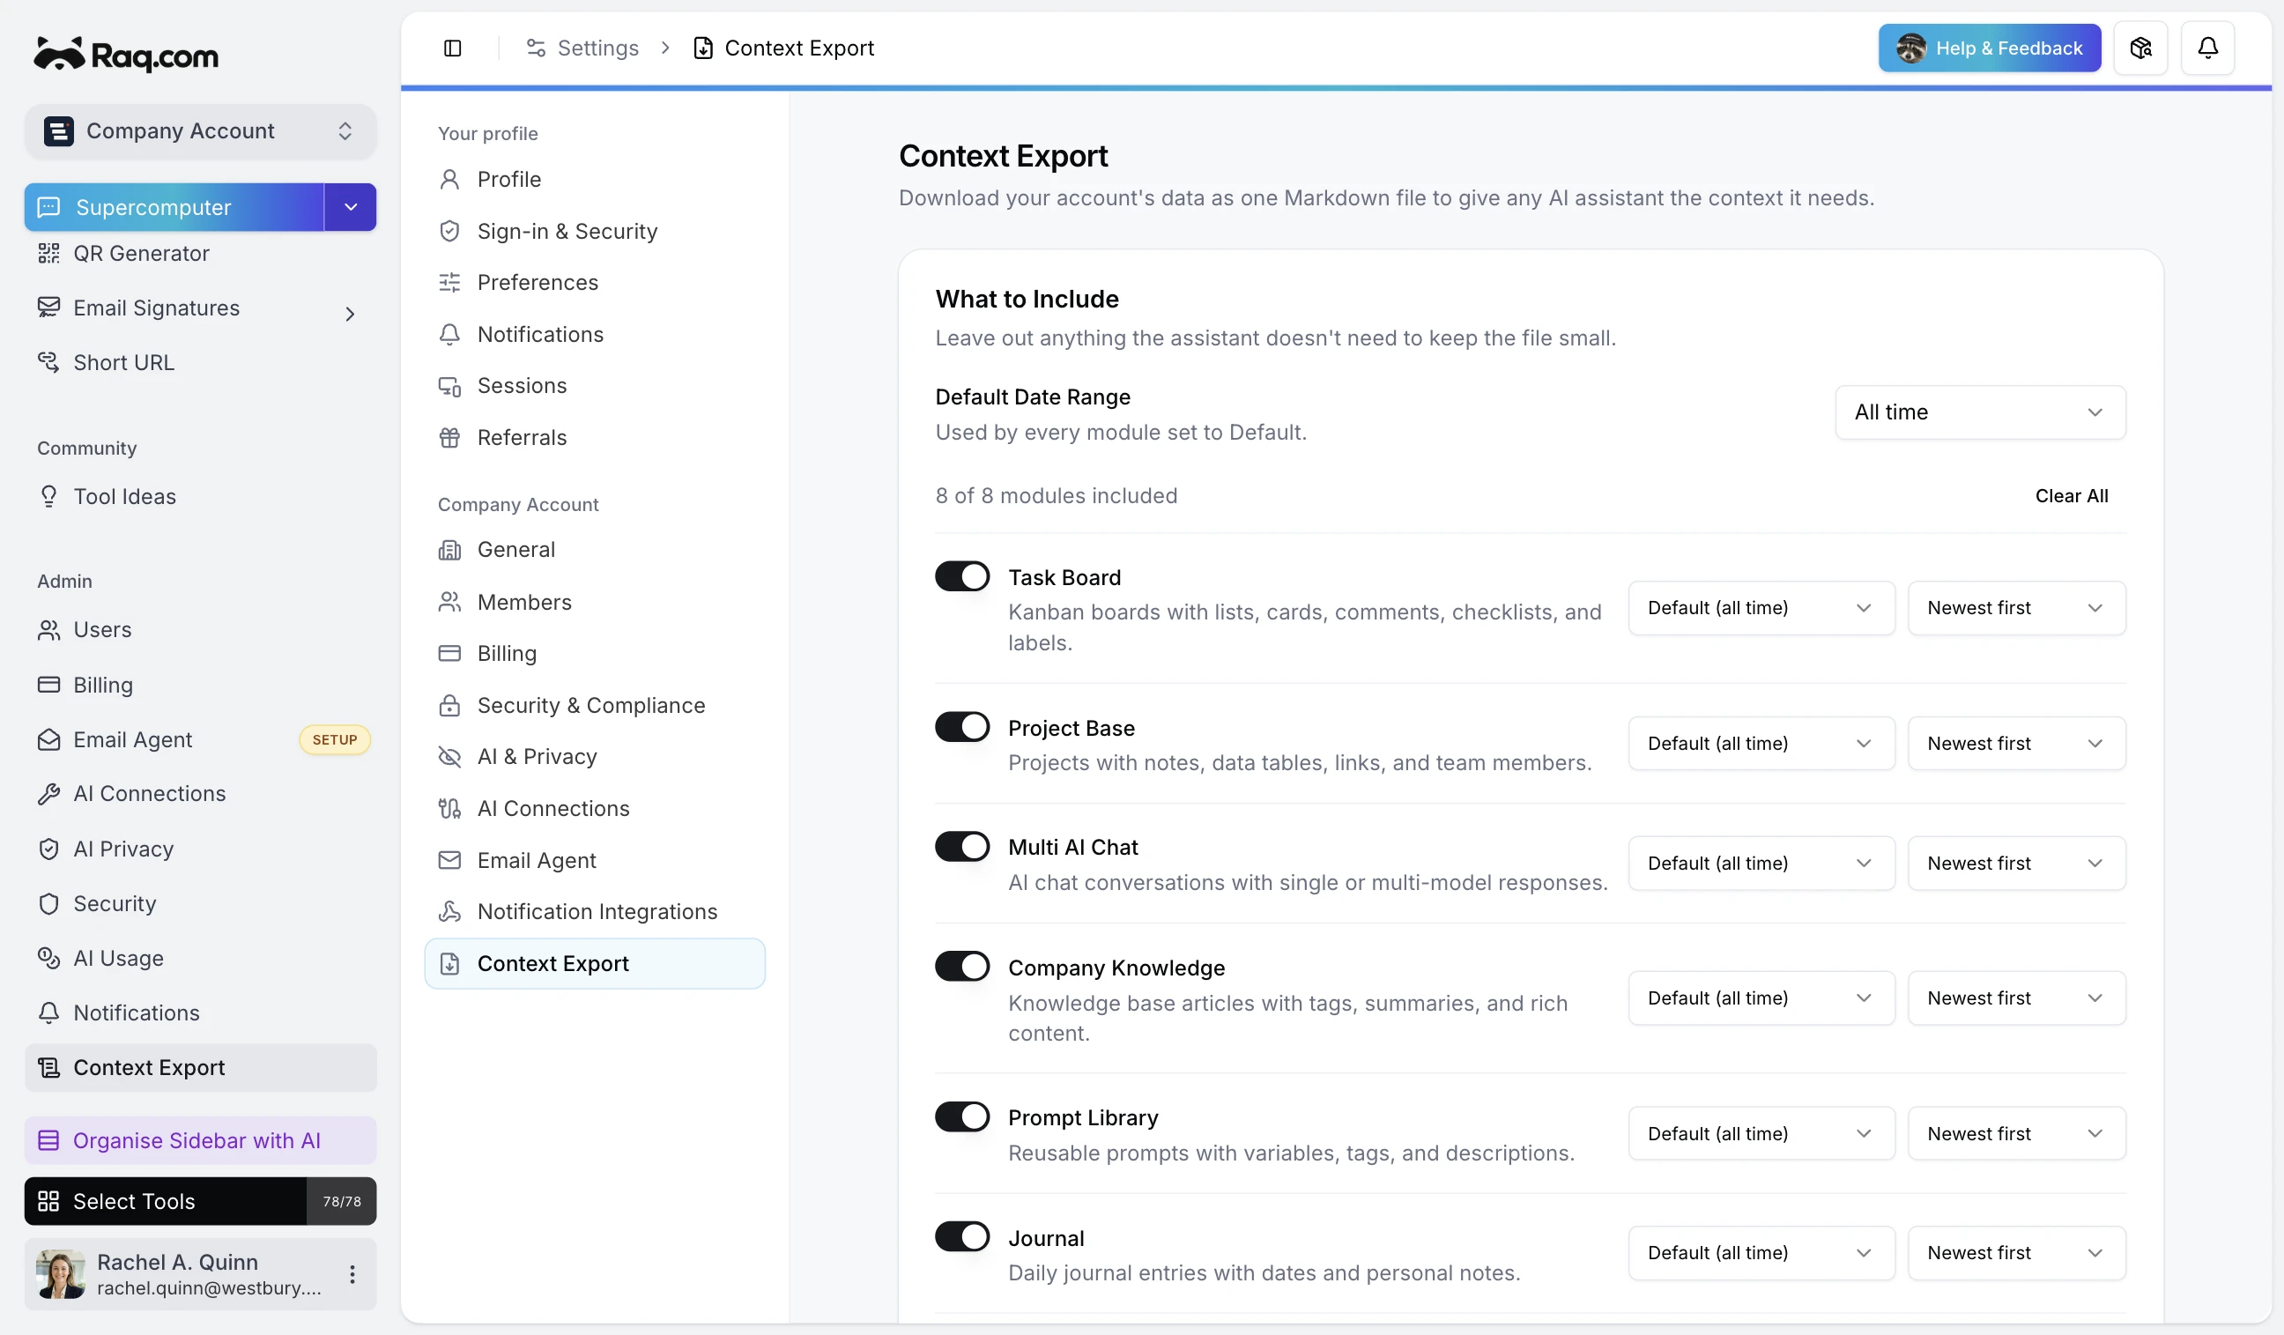Viewport: 2284px width, 1335px height.
Task: Expand the Email Signatures submenu
Action: click(350, 314)
